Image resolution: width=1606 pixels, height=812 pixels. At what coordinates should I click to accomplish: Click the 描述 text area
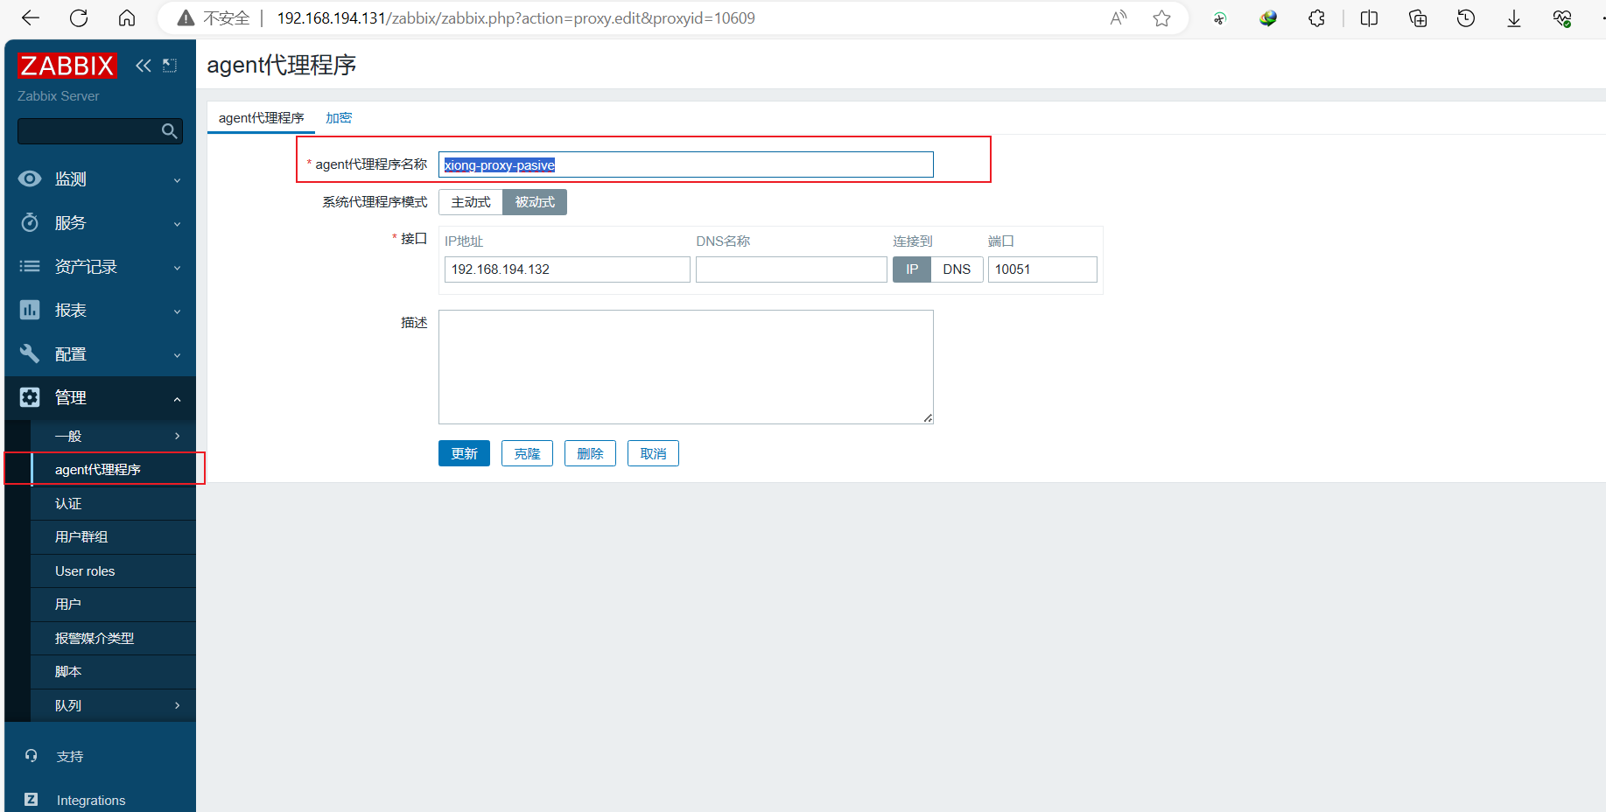686,367
